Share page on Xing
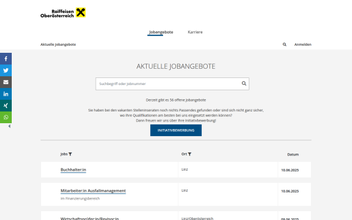 coord(6,106)
